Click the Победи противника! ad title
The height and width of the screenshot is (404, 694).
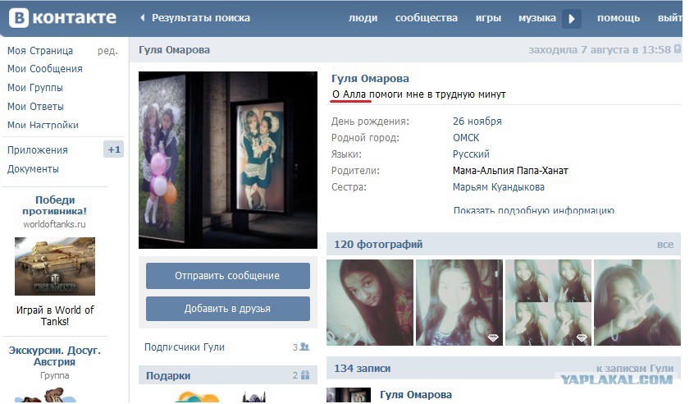(55, 205)
